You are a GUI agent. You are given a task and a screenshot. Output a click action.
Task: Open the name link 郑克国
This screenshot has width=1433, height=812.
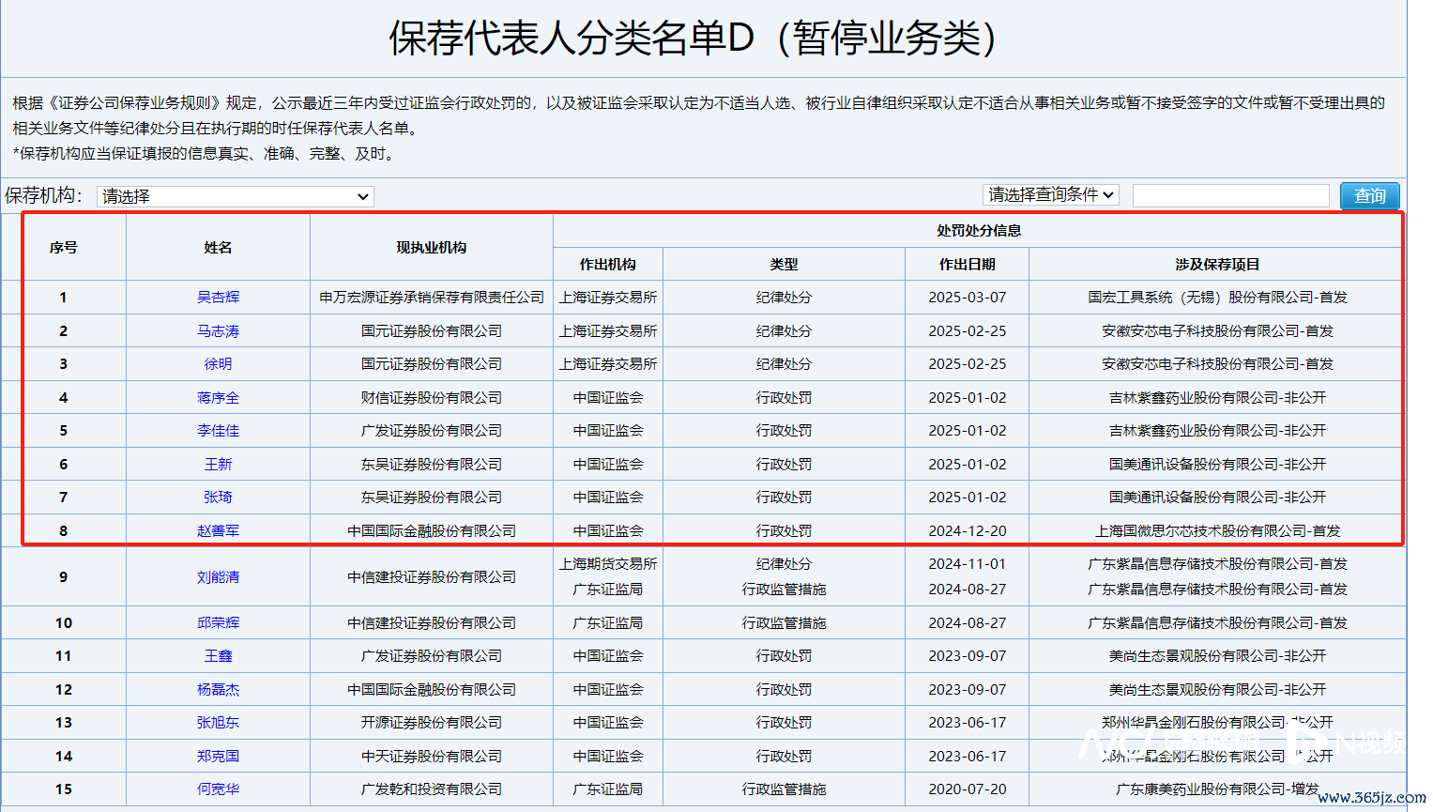tap(218, 756)
